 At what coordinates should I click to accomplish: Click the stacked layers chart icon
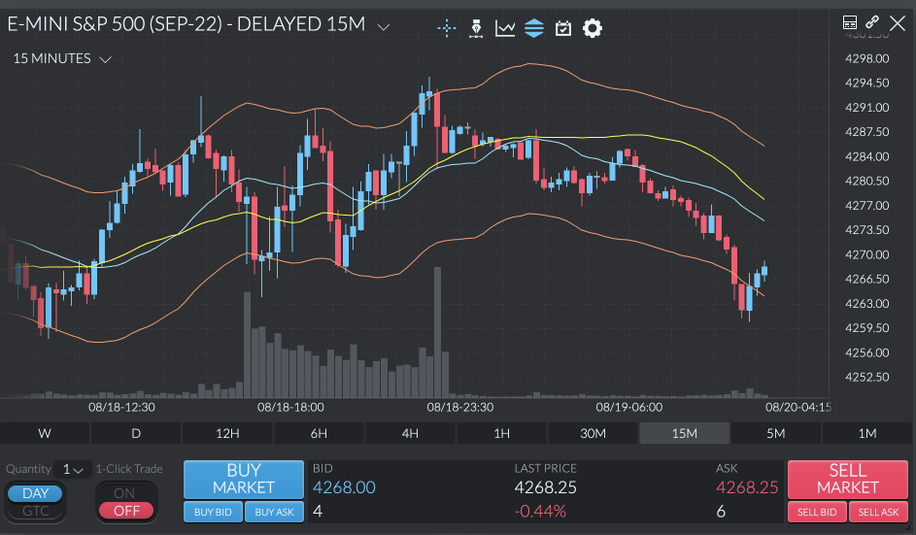(x=534, y=27)
